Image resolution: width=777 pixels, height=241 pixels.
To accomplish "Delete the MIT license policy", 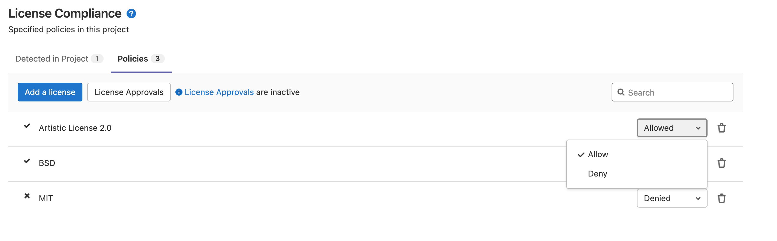I will [721, 198].
